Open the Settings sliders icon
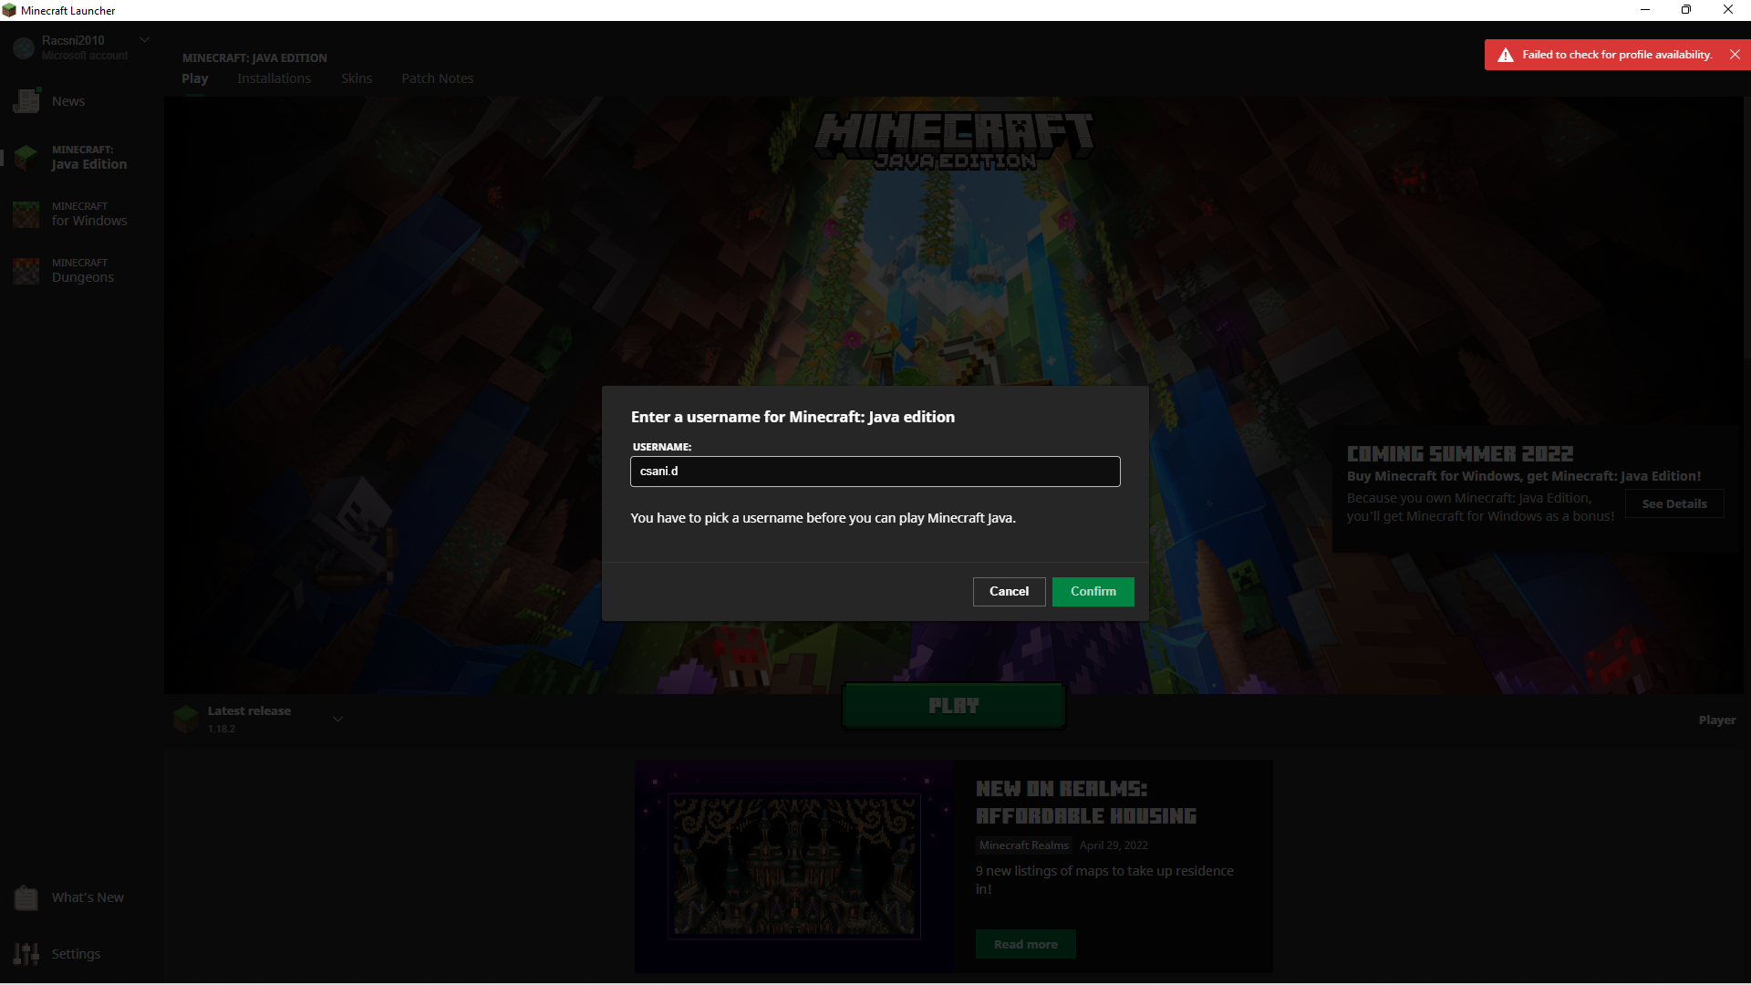The height and width of the screenshot is (985, 1751). [26, 954]
